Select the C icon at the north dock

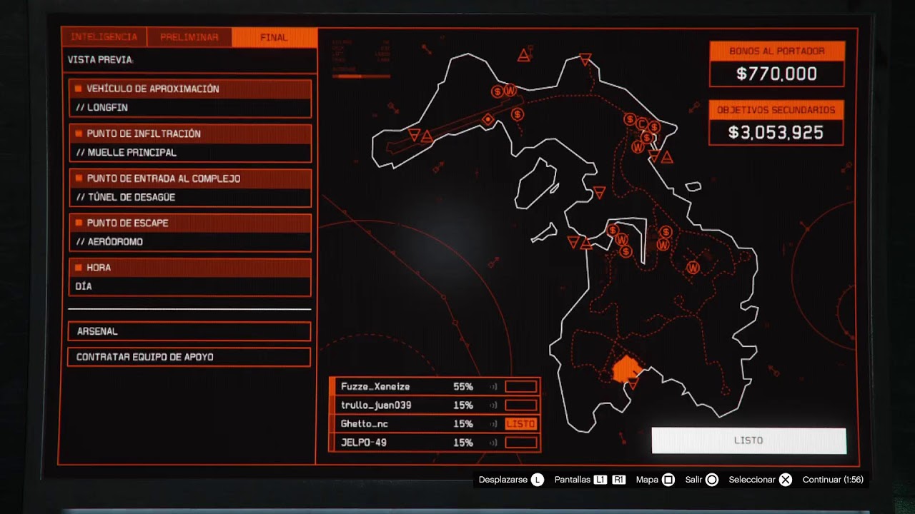[642, 124]
